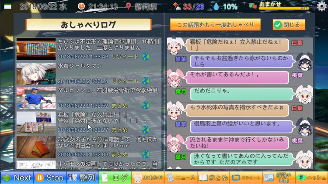Image resolution: width=328 pixels, height=184 pixels.
Task: Click the location pin icon near 静岡県
Action: pyautogui.click(x=129, y=6)
